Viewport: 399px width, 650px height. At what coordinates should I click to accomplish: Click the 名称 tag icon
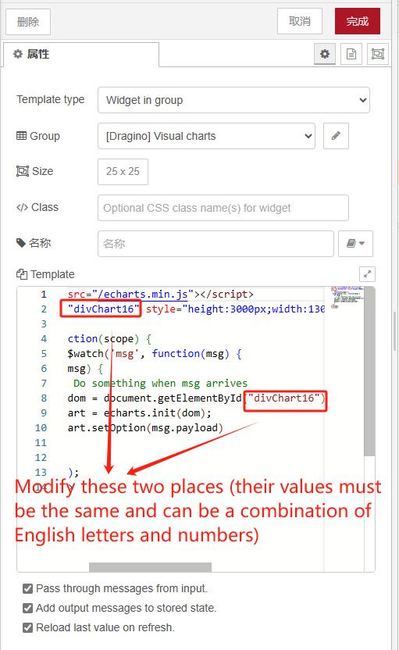click(x=21, y=243)
